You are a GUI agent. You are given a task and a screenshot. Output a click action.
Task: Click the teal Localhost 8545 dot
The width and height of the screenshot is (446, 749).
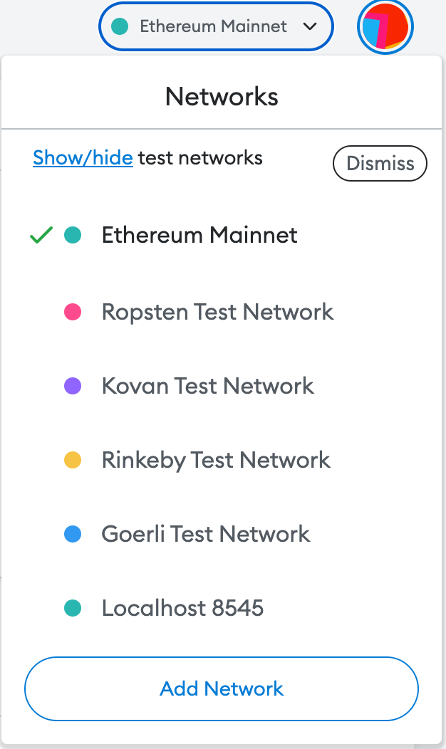pos(73,608)
